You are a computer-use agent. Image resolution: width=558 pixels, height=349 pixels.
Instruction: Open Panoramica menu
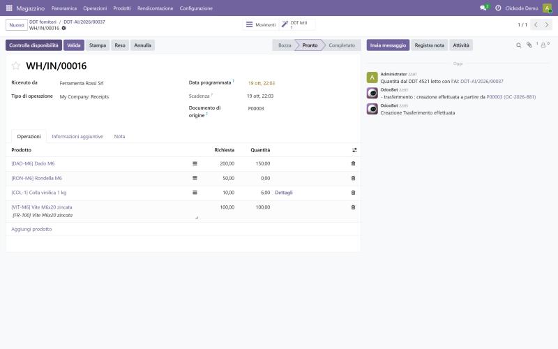64,8
